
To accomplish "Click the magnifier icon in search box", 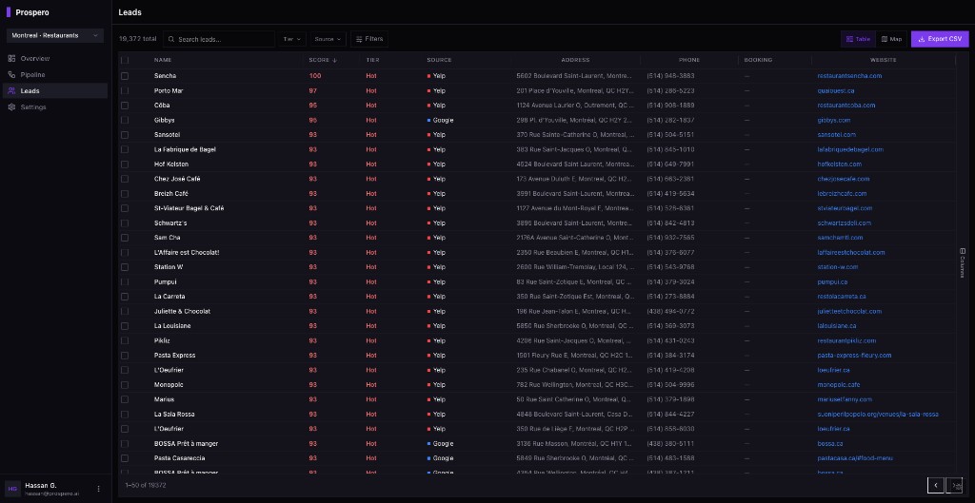I will (171, 39).
